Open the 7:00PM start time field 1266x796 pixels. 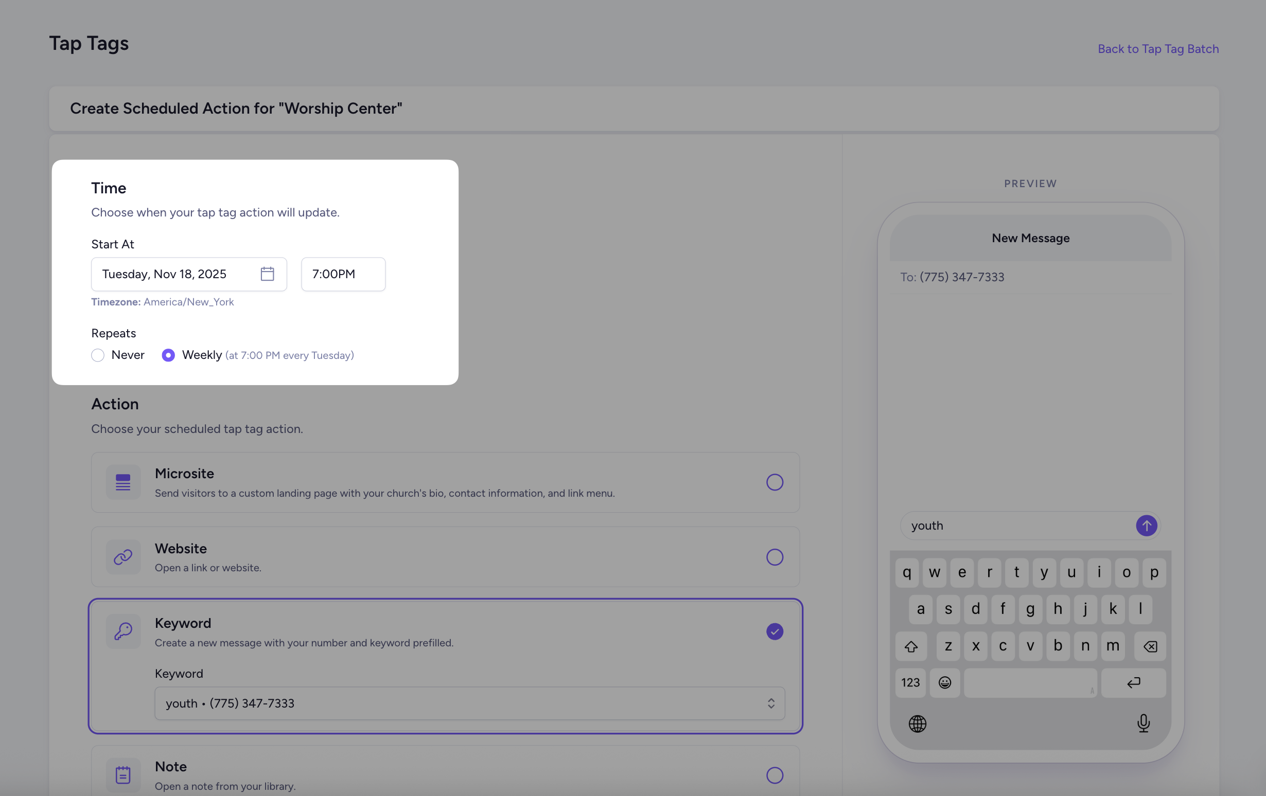[x=343, y=274]
